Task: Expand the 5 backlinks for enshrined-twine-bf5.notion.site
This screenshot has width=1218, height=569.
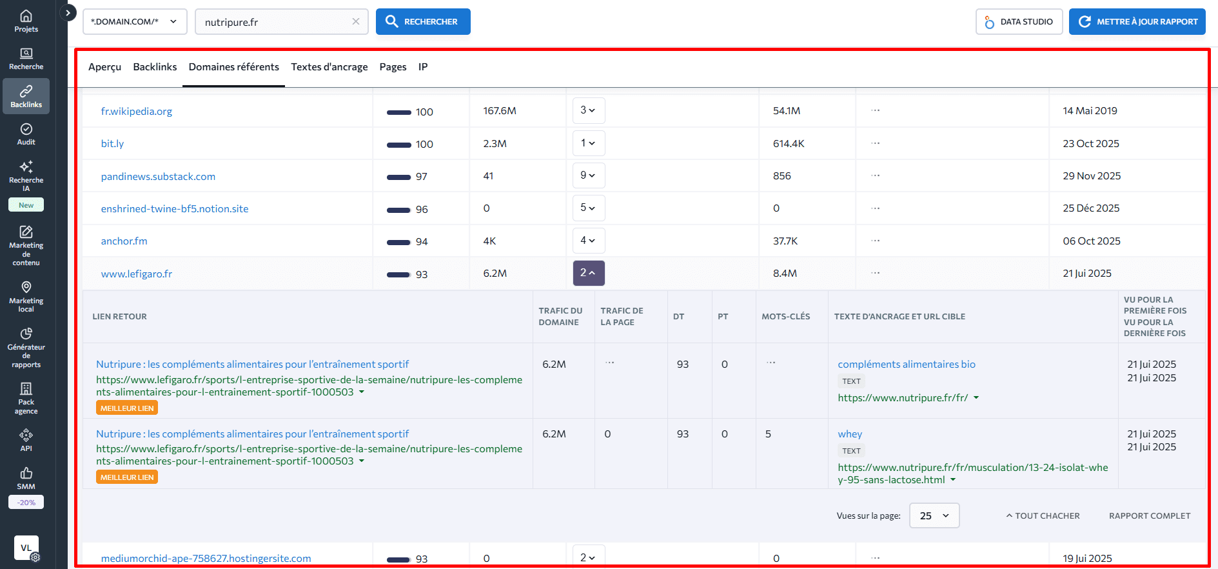Action: 588,208
